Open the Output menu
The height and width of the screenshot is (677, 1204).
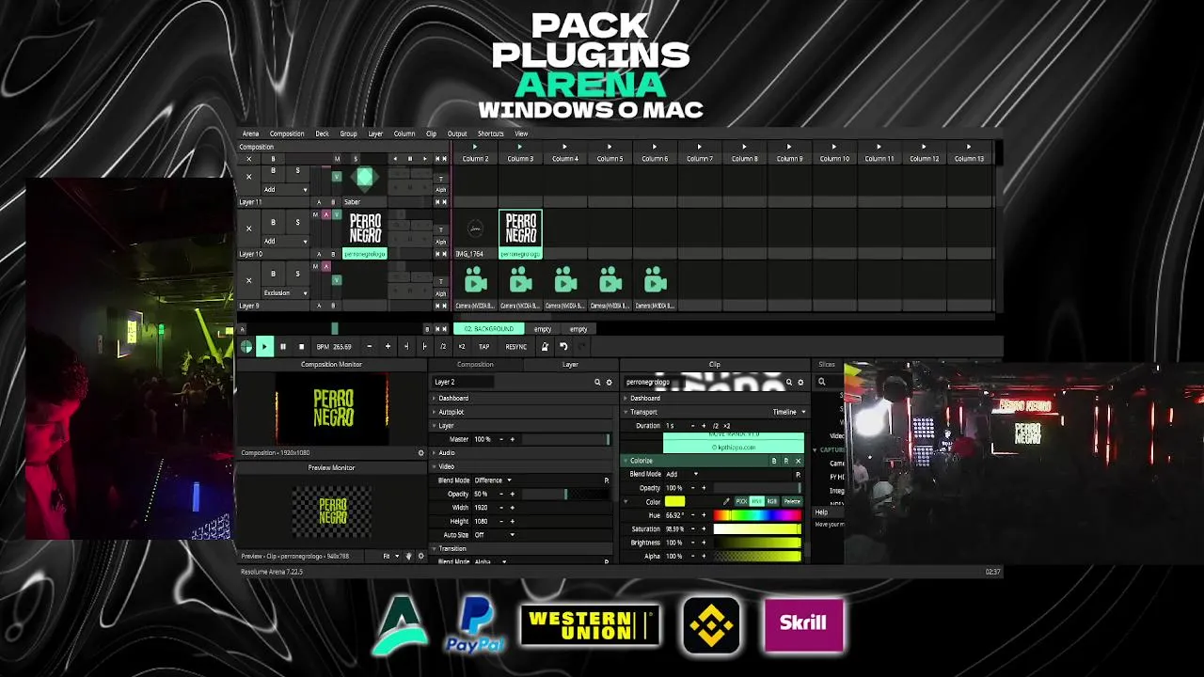pyautogui.click(x=457, y=134)
